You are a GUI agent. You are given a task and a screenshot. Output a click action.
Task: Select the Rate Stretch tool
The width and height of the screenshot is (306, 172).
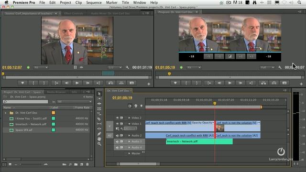tap(99, 114)
